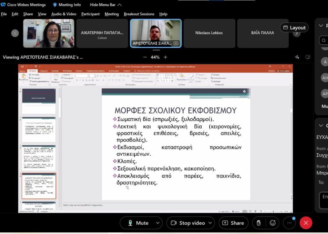Open Meeting Info panel
This screenshot has height=234, width=328.
tap(67, 5)
